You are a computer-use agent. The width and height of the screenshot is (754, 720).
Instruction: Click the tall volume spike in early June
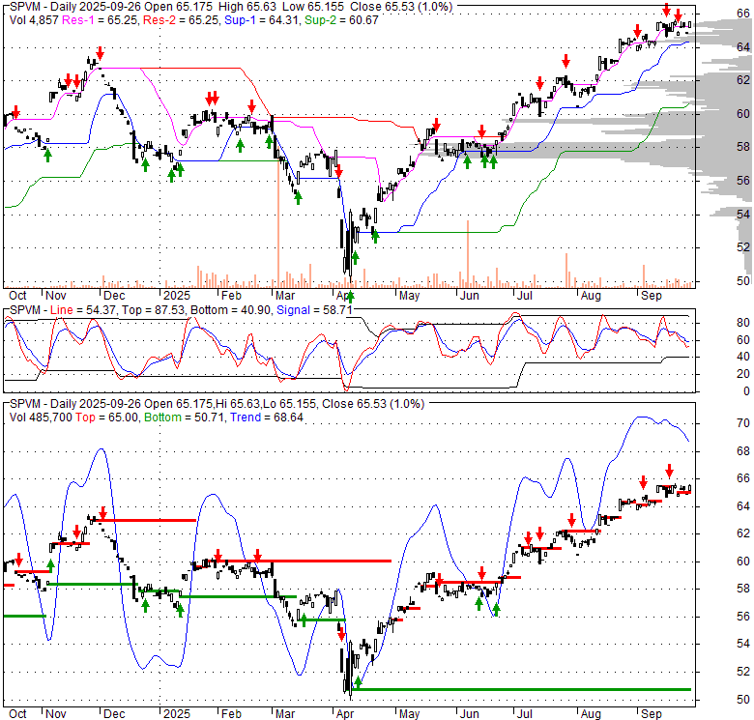click(x=468, y=254)
